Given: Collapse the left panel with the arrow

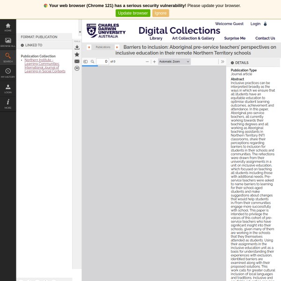Looking at the screenshot, I should click(80, 32).
